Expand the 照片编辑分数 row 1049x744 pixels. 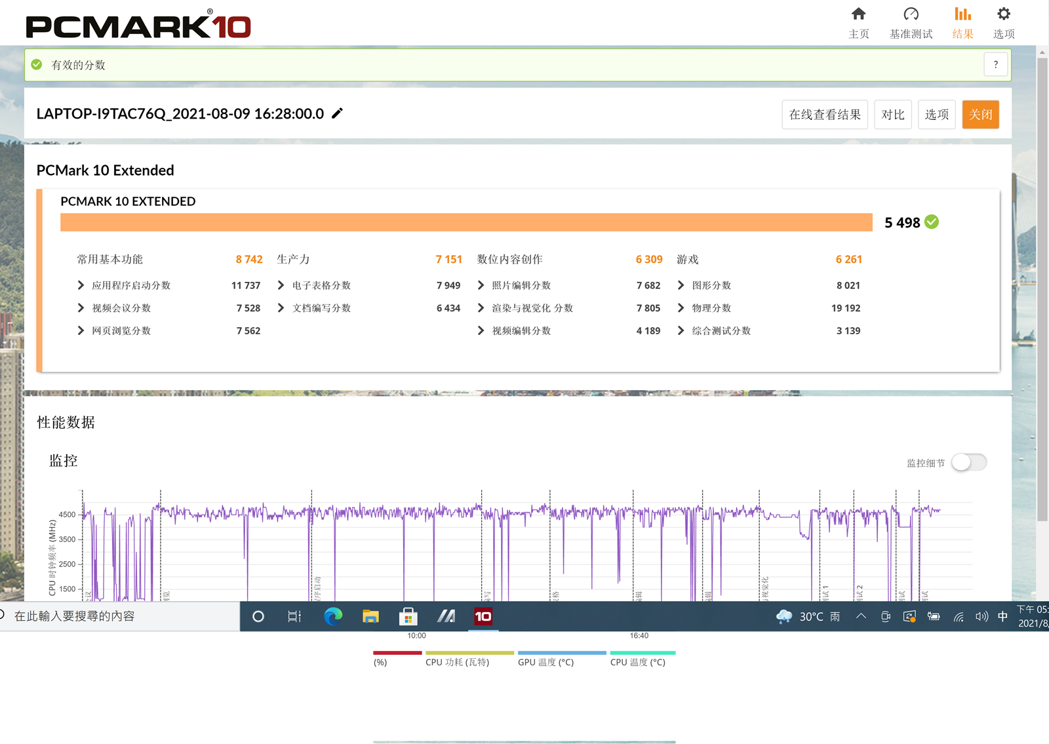coord(481,285)
